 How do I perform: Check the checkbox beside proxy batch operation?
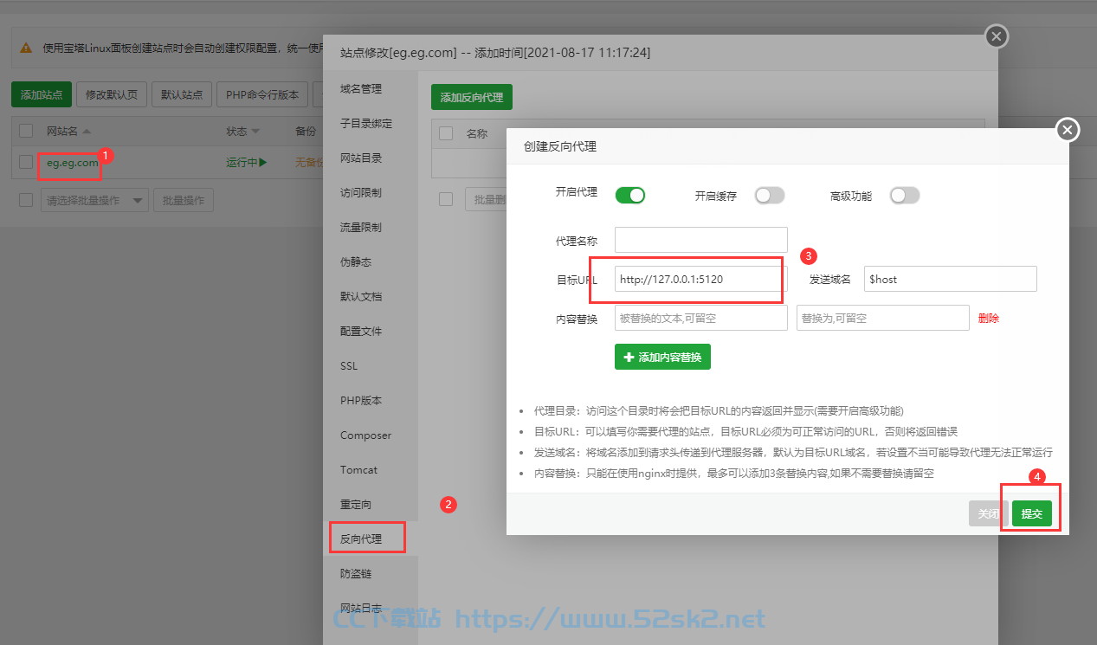(x=446, y=199)
